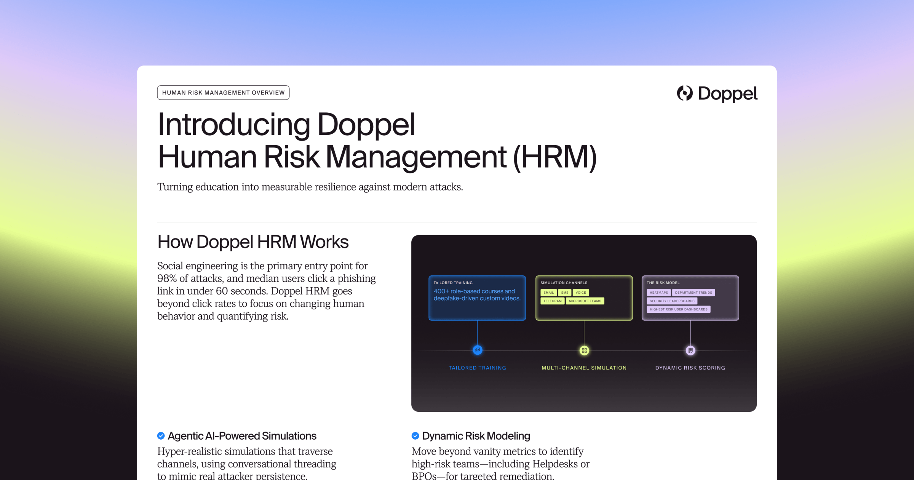
Task: Click the purple Dynamic Risk Scoring node icon
Action: tap(690, 350)
